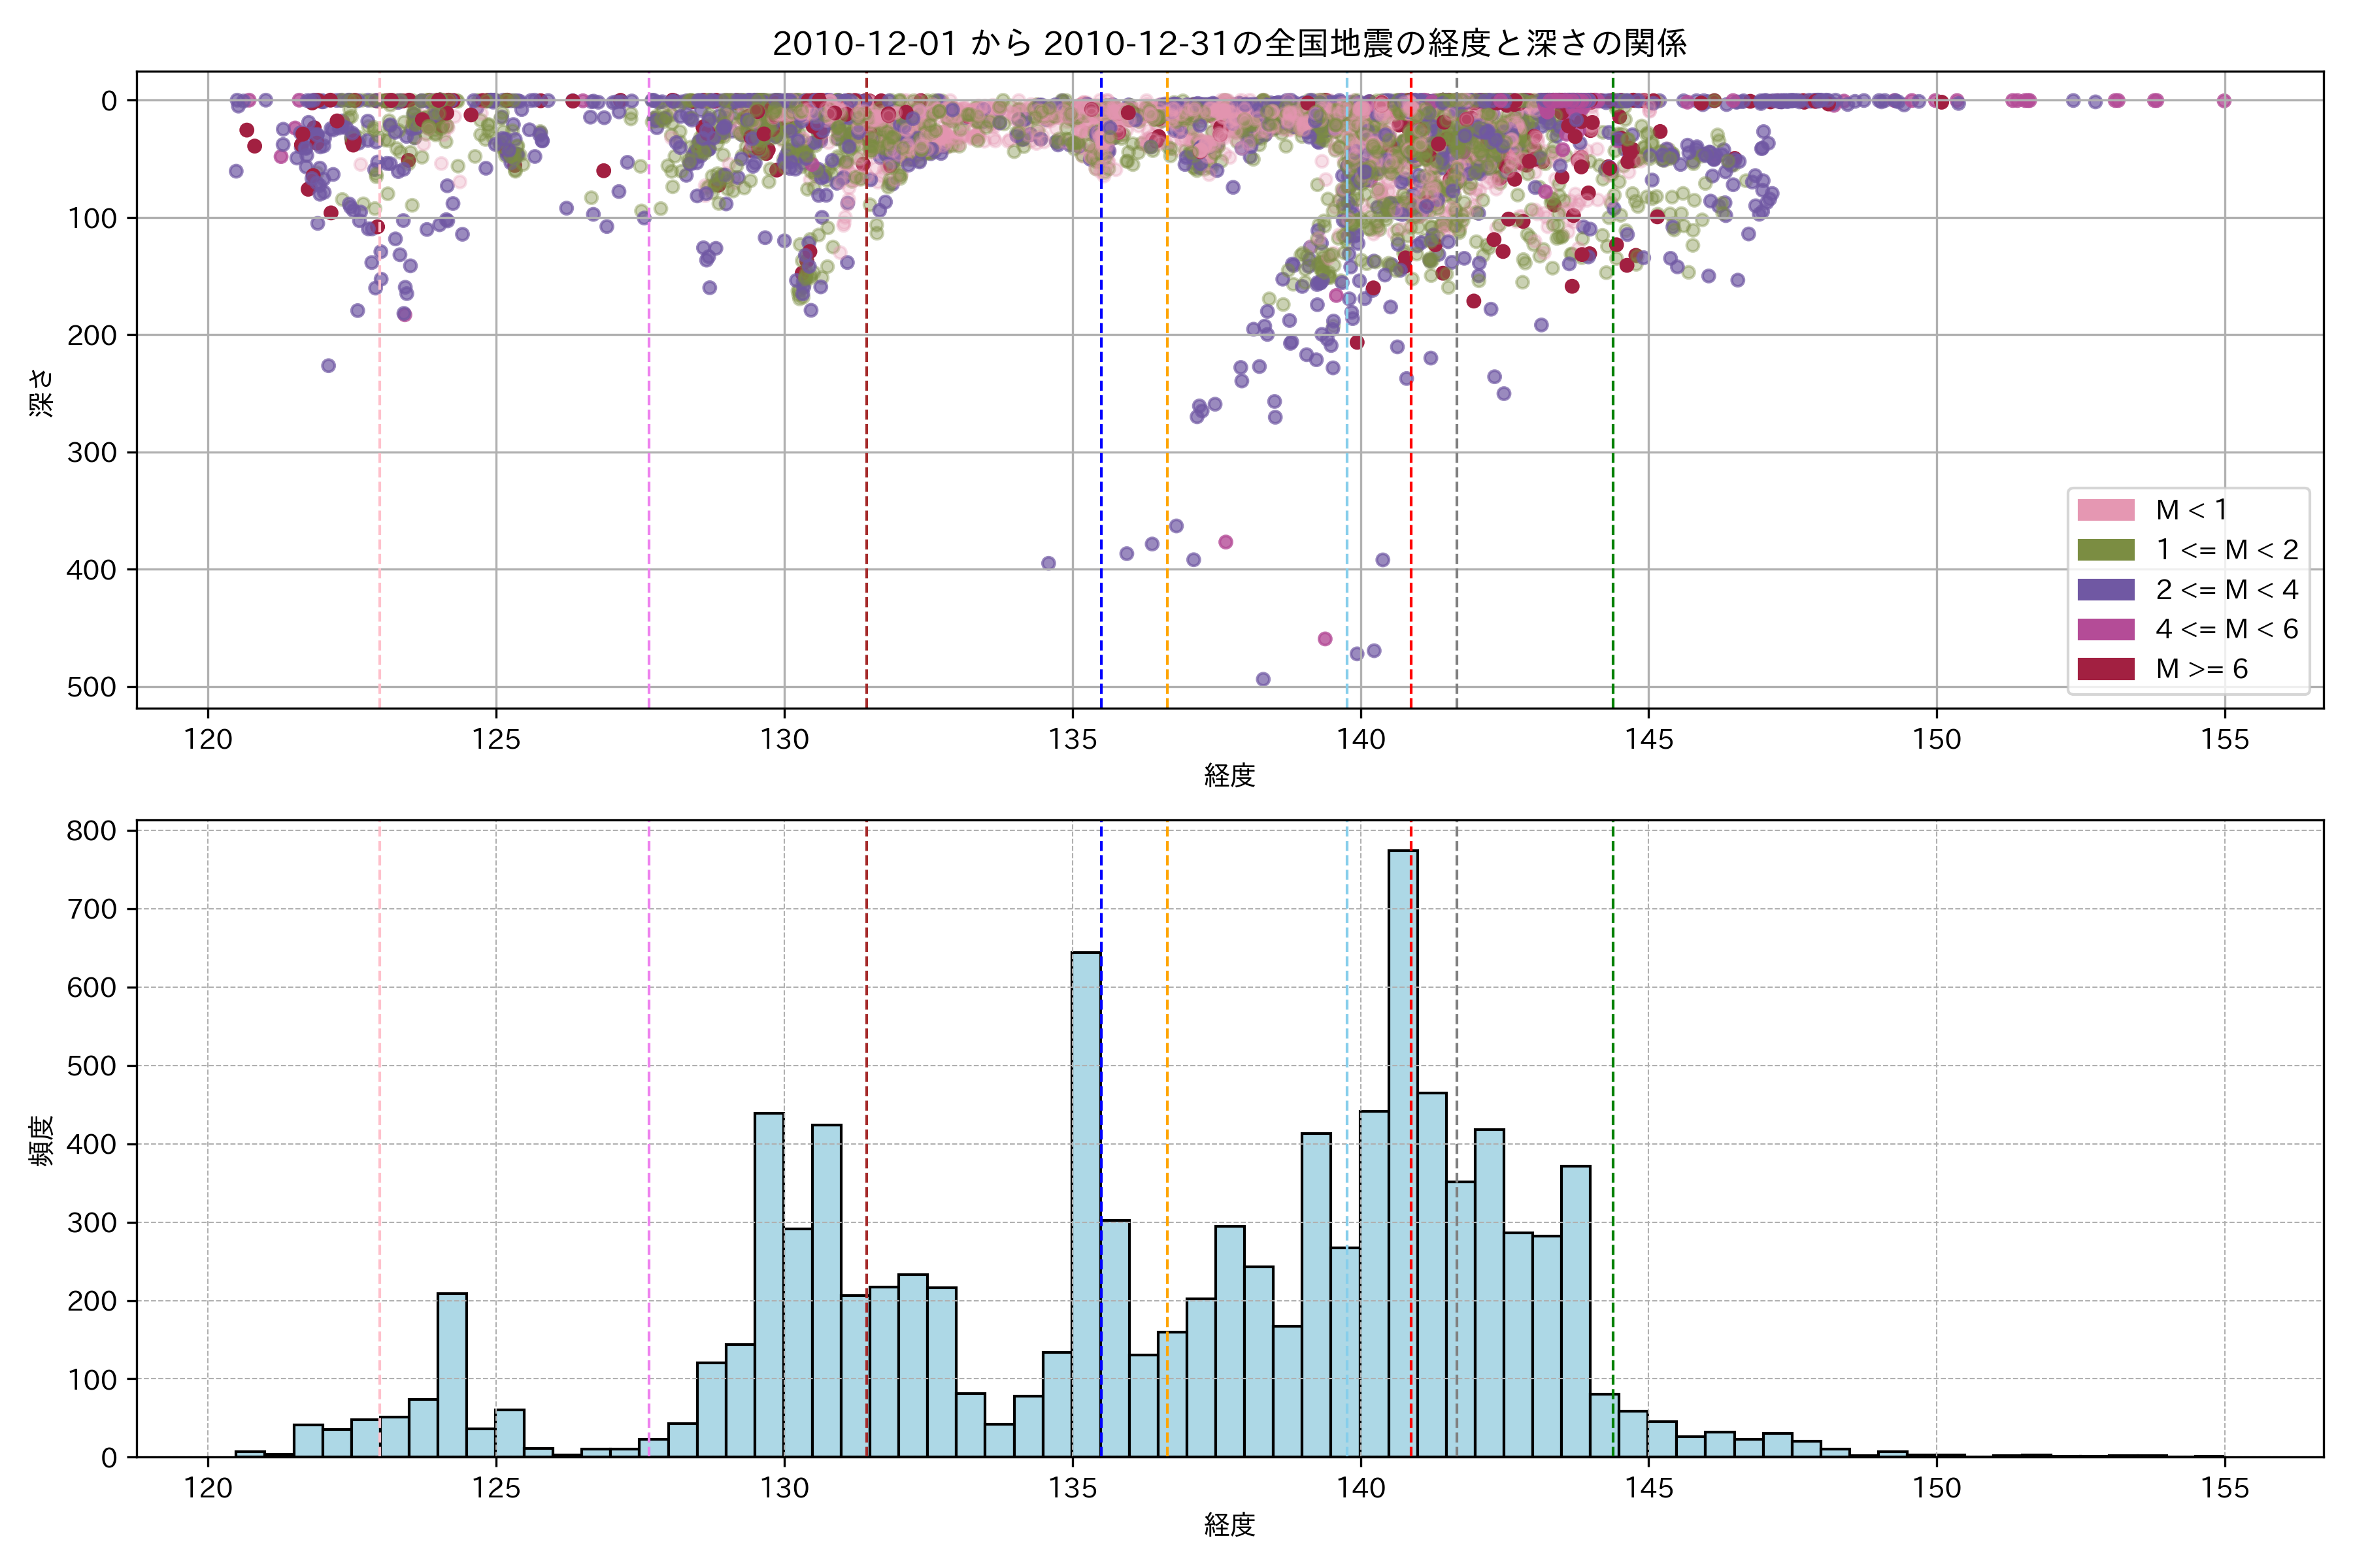The image size is (2353, 1568).
Task: Click the green 1 <= M < 2 legend swatch
Action: pyautogui.click(x=2105, y=550)
